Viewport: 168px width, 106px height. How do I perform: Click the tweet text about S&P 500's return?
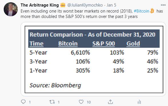coord(79,17)
